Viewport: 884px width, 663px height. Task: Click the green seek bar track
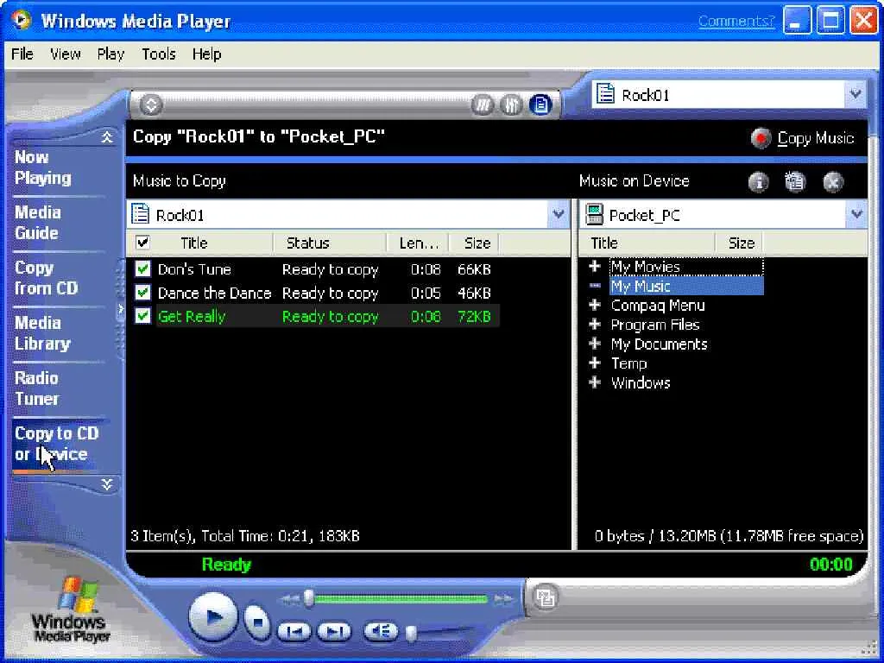[x=401, y=599]
